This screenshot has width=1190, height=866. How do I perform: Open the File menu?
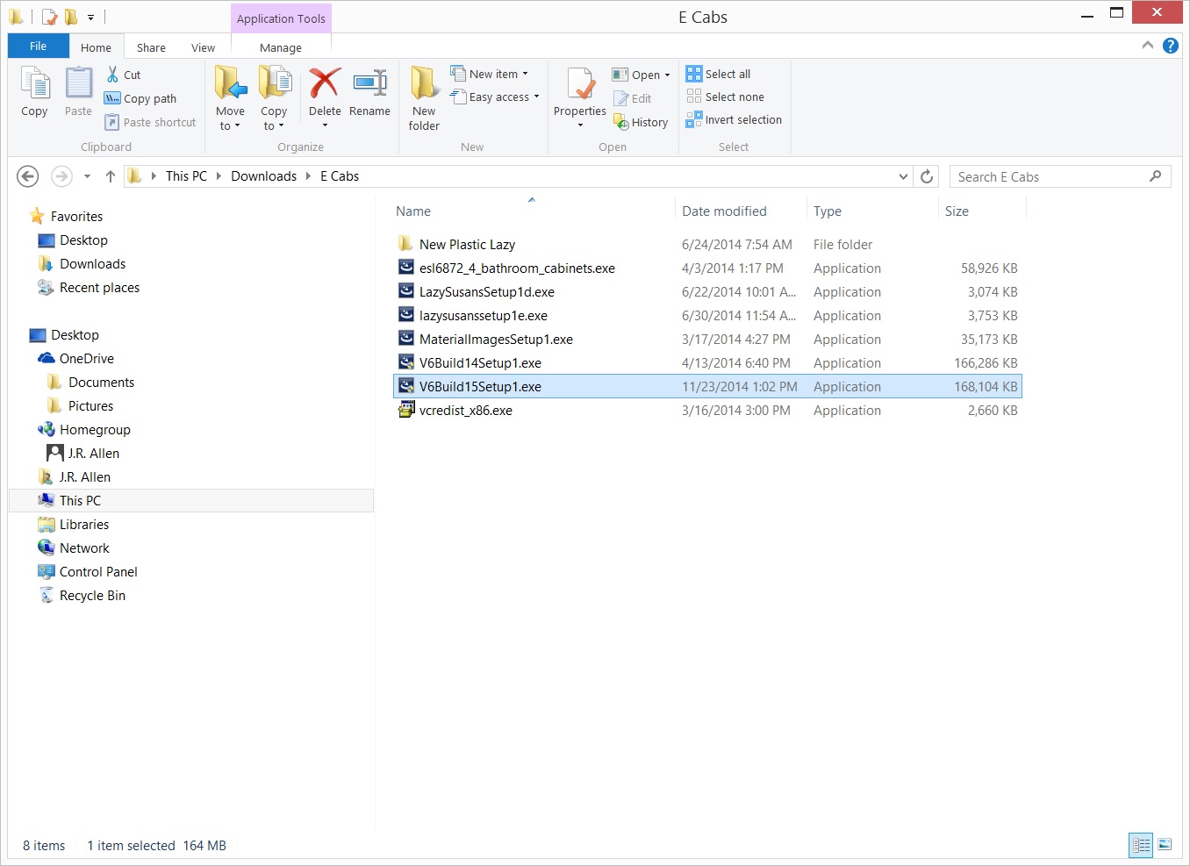38,47
